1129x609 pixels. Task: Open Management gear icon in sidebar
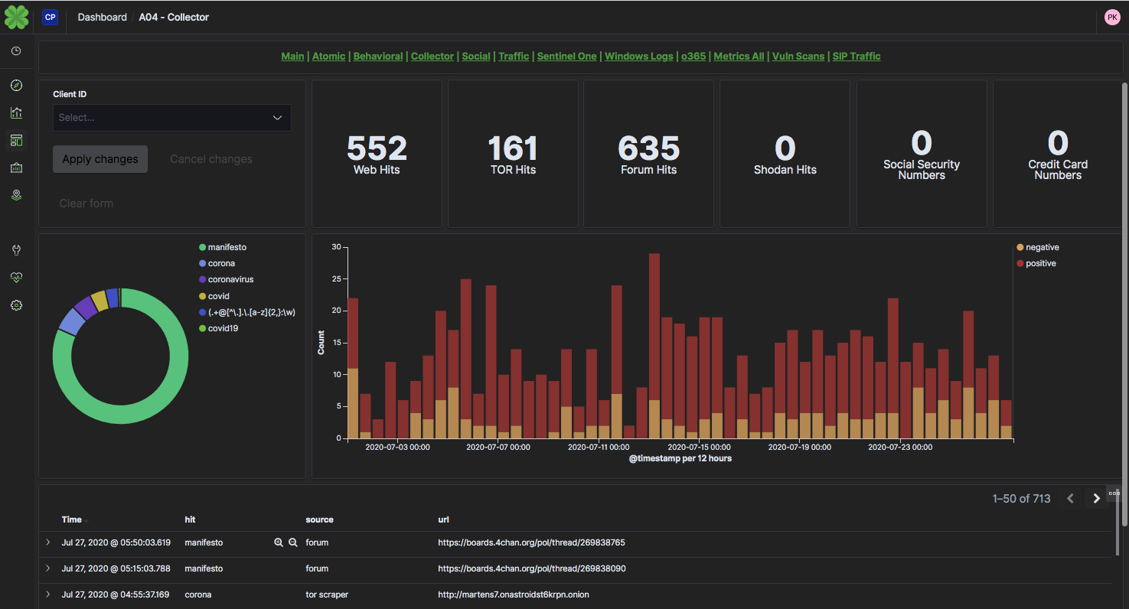[16, 305]
